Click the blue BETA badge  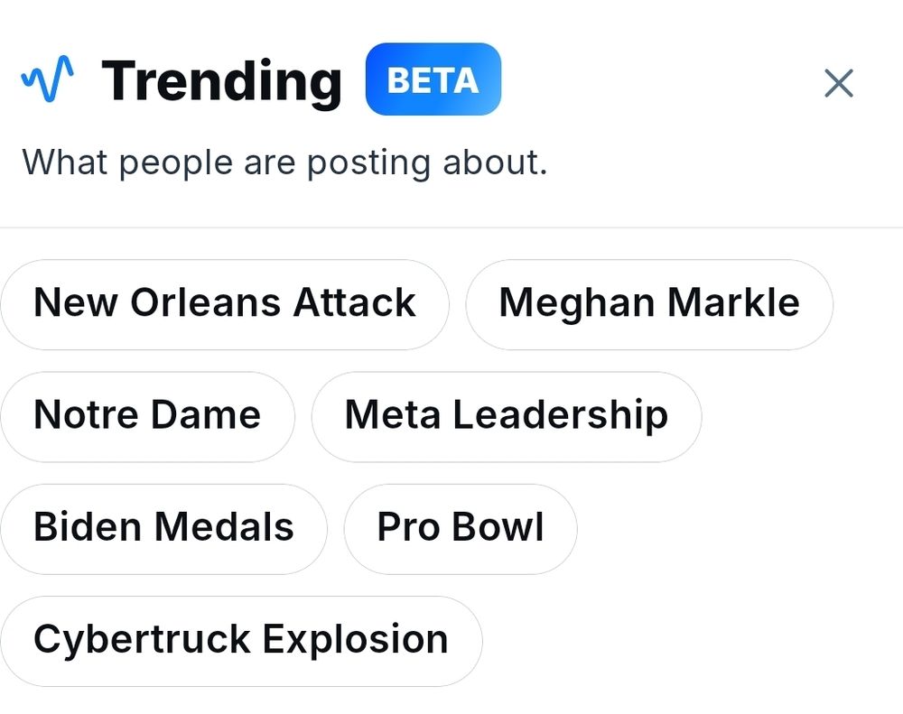tap(433, 79)
